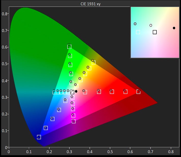This screenshot has height=157, width=181.
Task: Click the y-axis label "0.5"
Action: coord(4,64)
